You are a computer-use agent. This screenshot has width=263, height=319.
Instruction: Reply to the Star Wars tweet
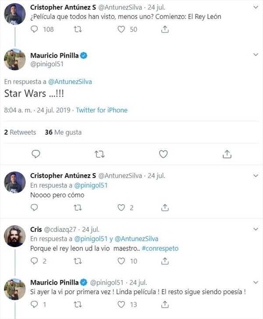tap(36, 154)
